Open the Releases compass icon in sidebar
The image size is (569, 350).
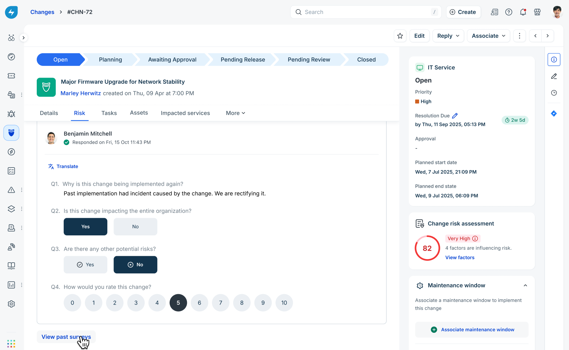tap(11, 152)
